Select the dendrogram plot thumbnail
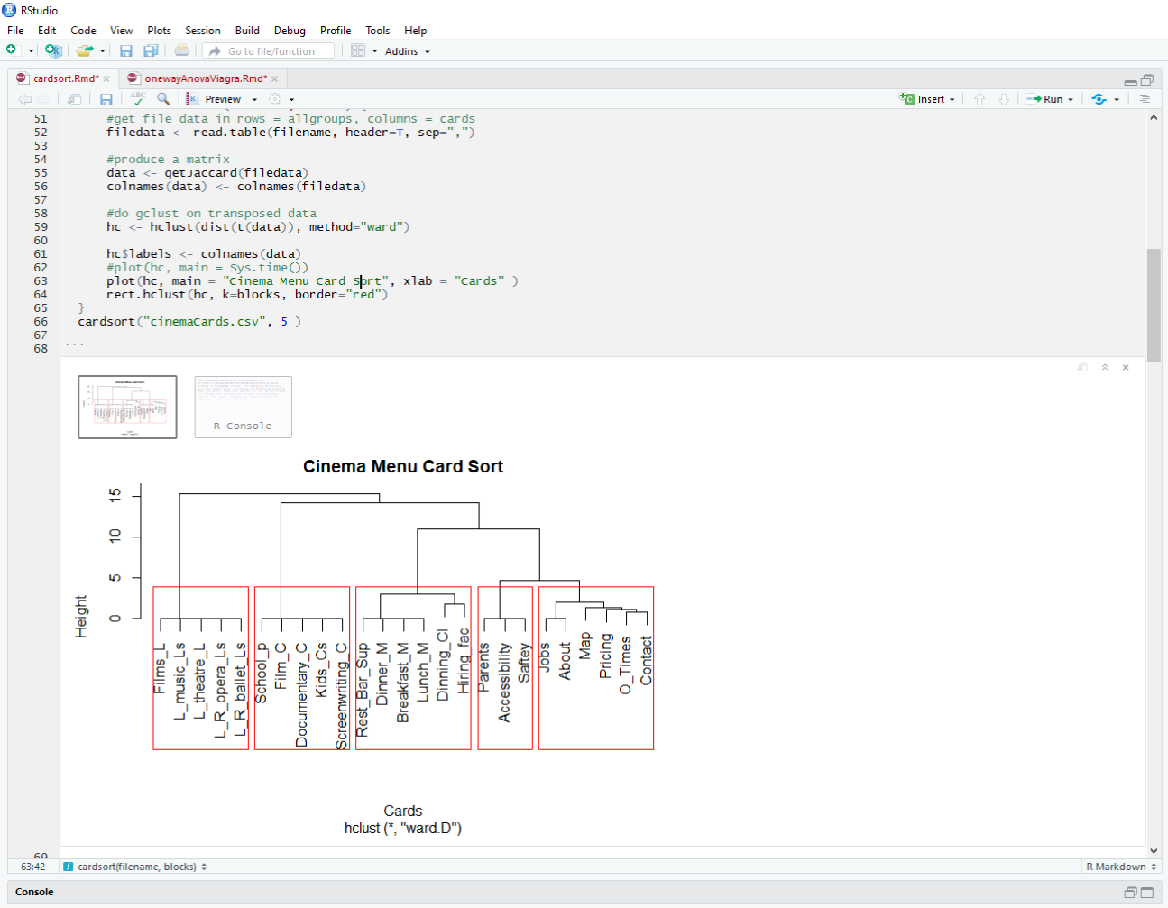The width and height of the screenshot is (1168, 908). (127, 407)
